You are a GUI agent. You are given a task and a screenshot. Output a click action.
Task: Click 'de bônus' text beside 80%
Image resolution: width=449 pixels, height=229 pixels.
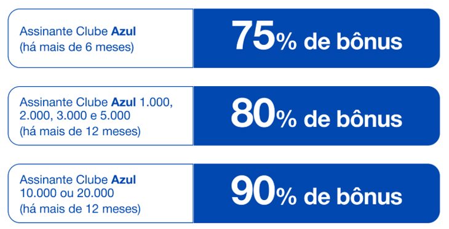click(353, 119)
